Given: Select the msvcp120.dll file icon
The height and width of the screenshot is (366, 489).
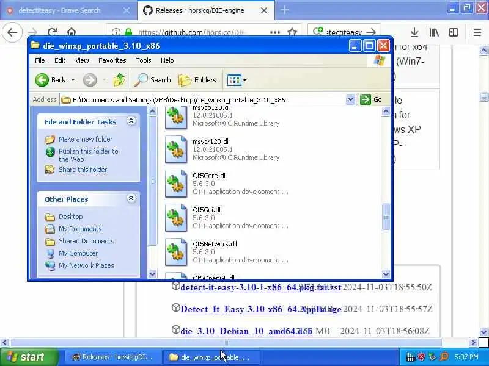Looking at the screenshot, I should coord(176,117).
